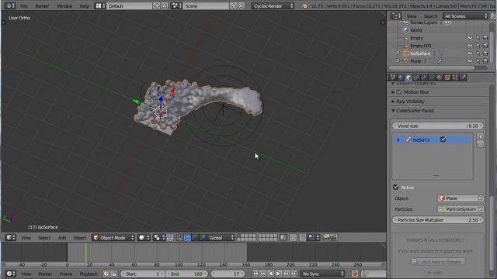497x279 pixels.
Task: Expand the IsoSurface object in outliner
Action: pos(398,53)
